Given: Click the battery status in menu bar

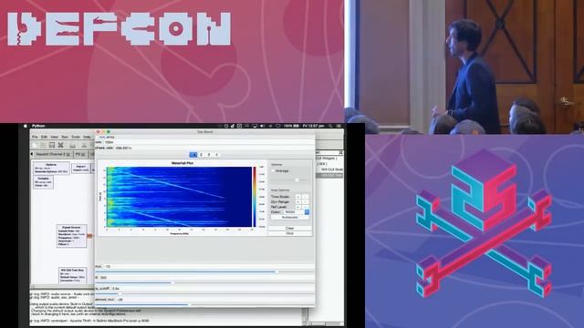Looking at the screenshot, I should point(291,126).
